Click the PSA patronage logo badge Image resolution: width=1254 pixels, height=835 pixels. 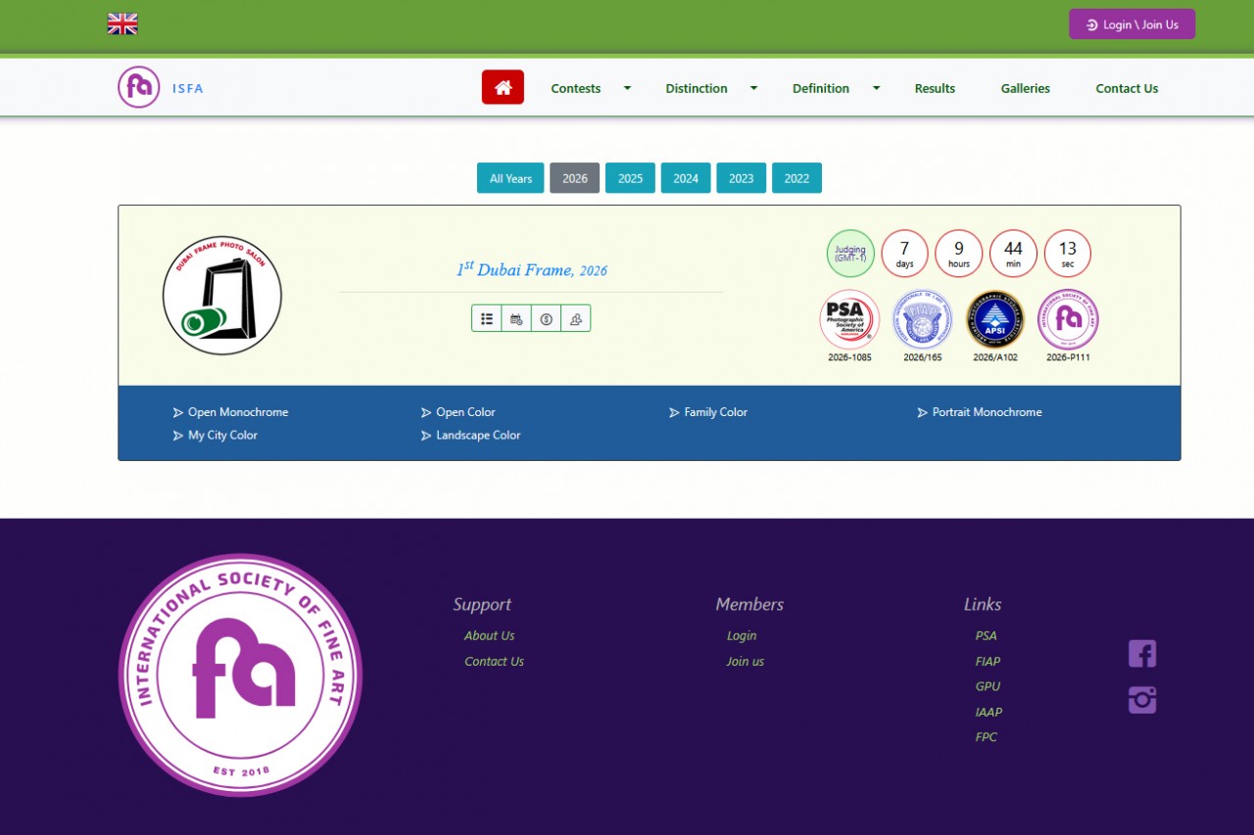(x=848, y=319)
